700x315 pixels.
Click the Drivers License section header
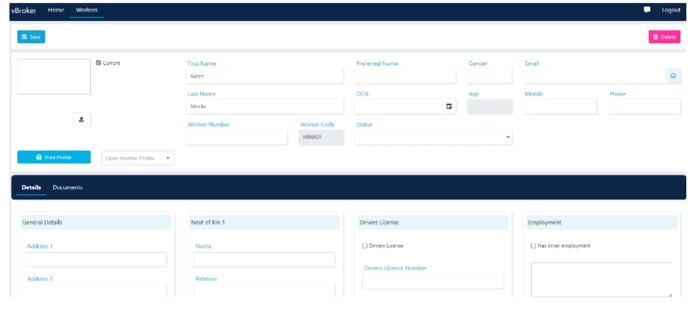(433, 222)
